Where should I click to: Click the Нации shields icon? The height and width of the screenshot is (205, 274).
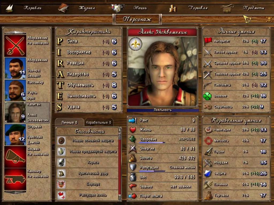point(117,8)
